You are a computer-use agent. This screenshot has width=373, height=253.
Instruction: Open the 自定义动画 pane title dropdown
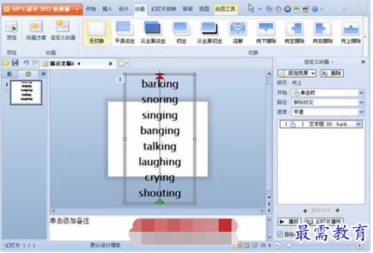[x=332, y=62]
